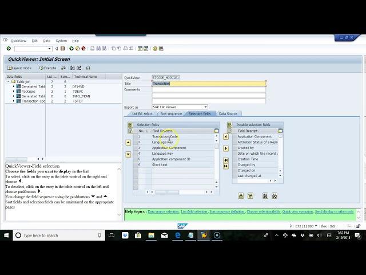Click the double left arrow move-all icon

point(226,160)
